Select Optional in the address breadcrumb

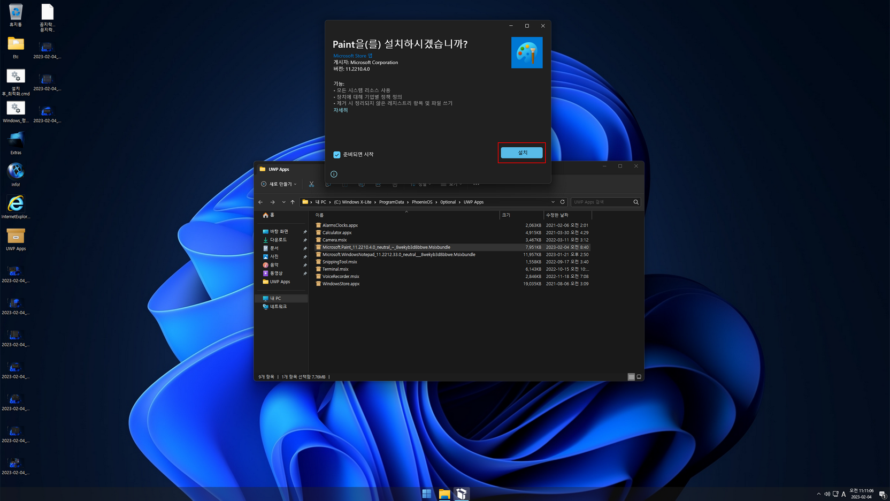(x=448, y=202)
